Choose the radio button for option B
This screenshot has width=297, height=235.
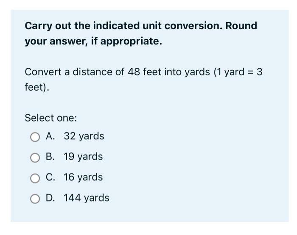(35, 158)
